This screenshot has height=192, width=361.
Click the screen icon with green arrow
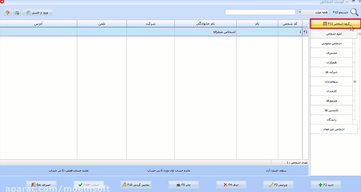pos(17,13)
